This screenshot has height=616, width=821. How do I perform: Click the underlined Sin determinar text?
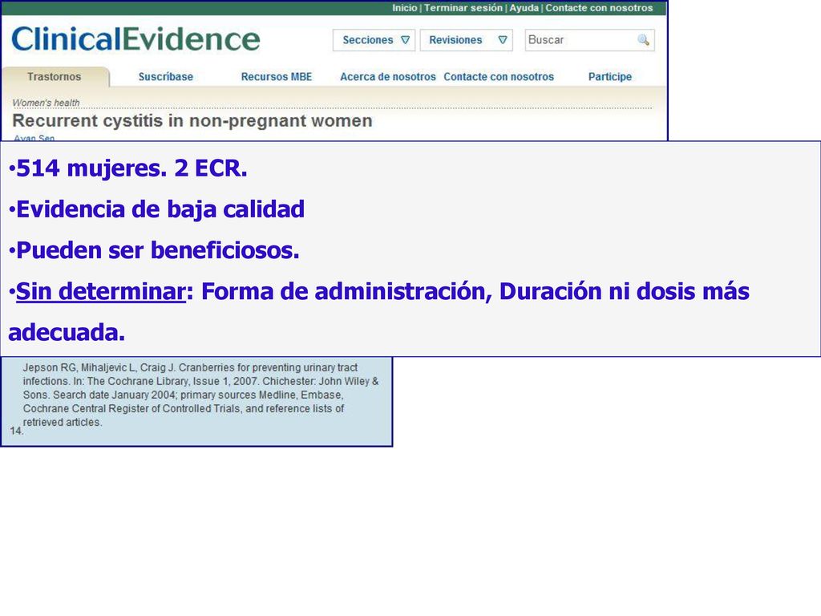point(100,291)
